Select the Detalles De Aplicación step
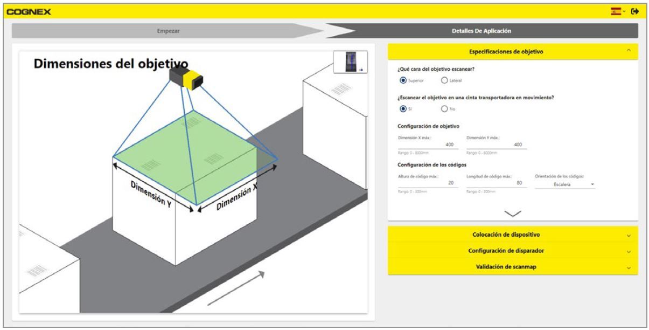 pos(481,31)
